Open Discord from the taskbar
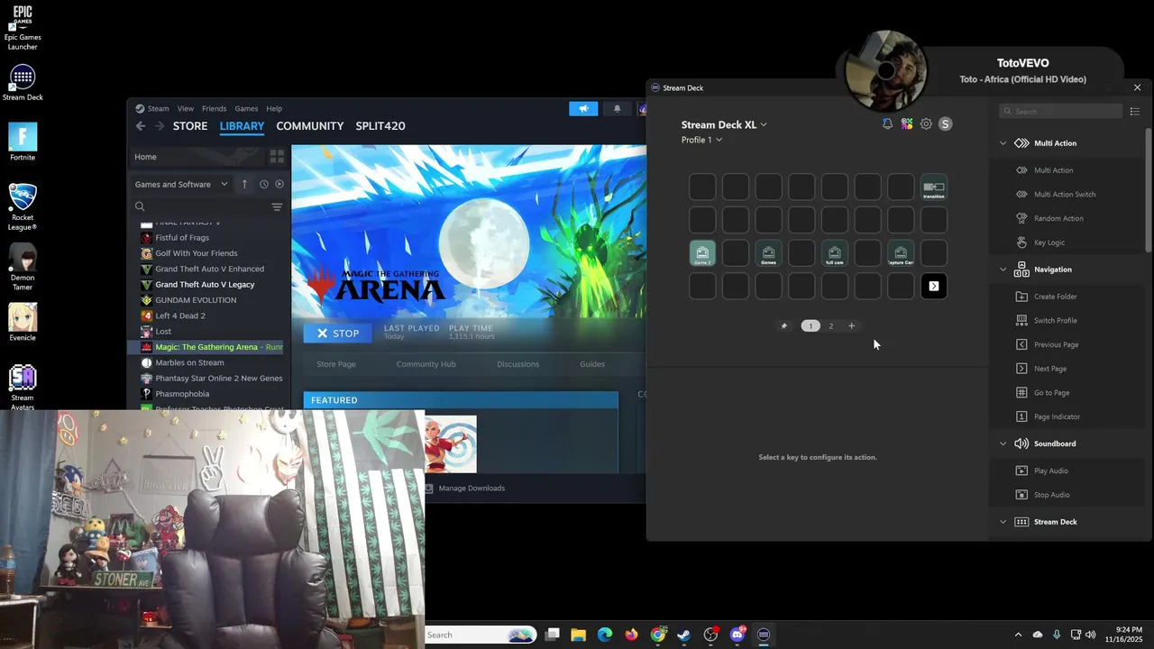 pos(737,635)
